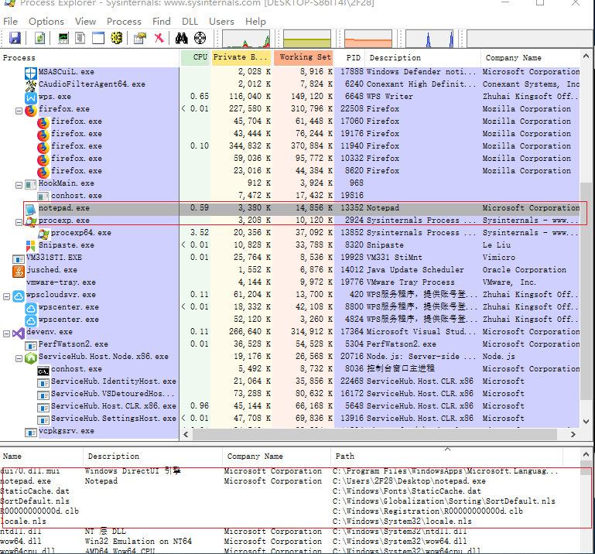
Task: Sort by the PID column header
Action: coord(350,58)
